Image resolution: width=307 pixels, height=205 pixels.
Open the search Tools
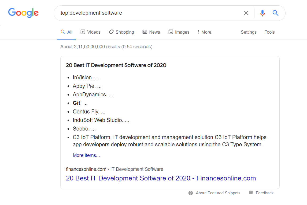[270, 32]
